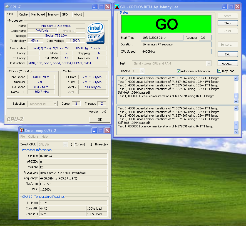Click the Core #1 temperature 42°C
The image size is (246, 226).
point(63,214)
